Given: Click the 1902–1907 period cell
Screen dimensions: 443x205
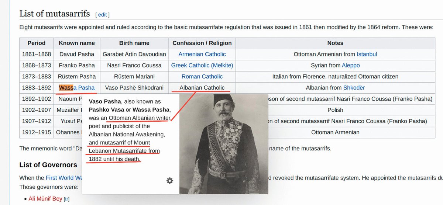Looking at the screenshot, I should point(37,110).
